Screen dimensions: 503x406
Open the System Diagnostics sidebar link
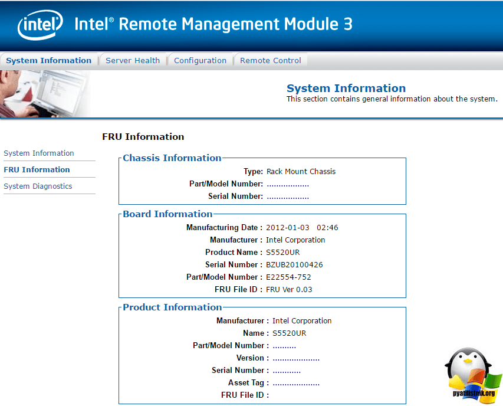[38, 186]
